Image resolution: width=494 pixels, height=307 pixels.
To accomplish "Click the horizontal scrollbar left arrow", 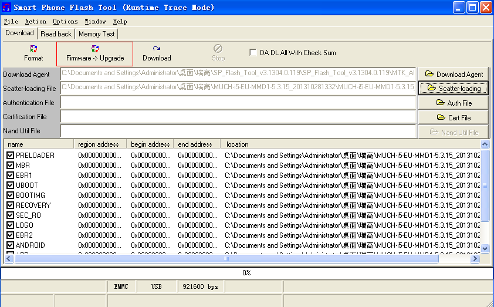I will pyautogui.click(x=8, y=259).
